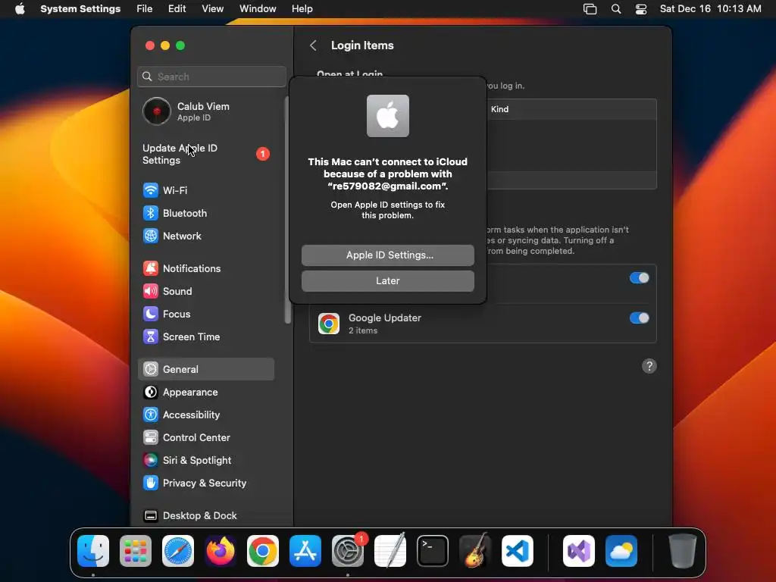Click the sidebar scrollbar
The image size is (776, 582).
point(287,211)
